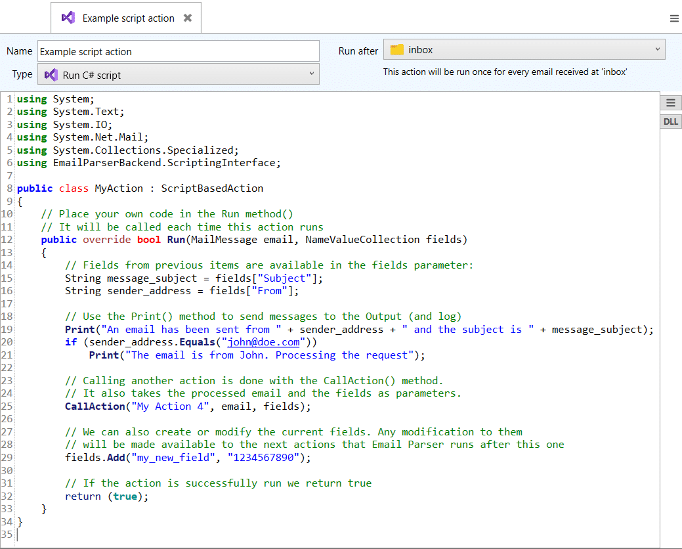
Task: Click 'using EmailParserBackend.ScriptingInterface;' on line 6
Action: tap(149, 163)
